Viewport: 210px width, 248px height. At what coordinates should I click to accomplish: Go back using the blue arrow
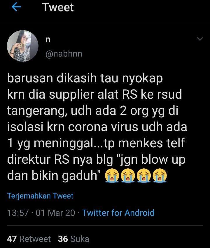[16, 7]
